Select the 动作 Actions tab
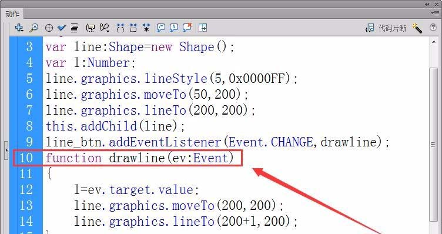 (x=12, y=14)
